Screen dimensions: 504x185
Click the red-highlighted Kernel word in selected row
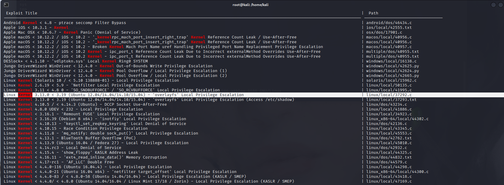pos(25,95)
